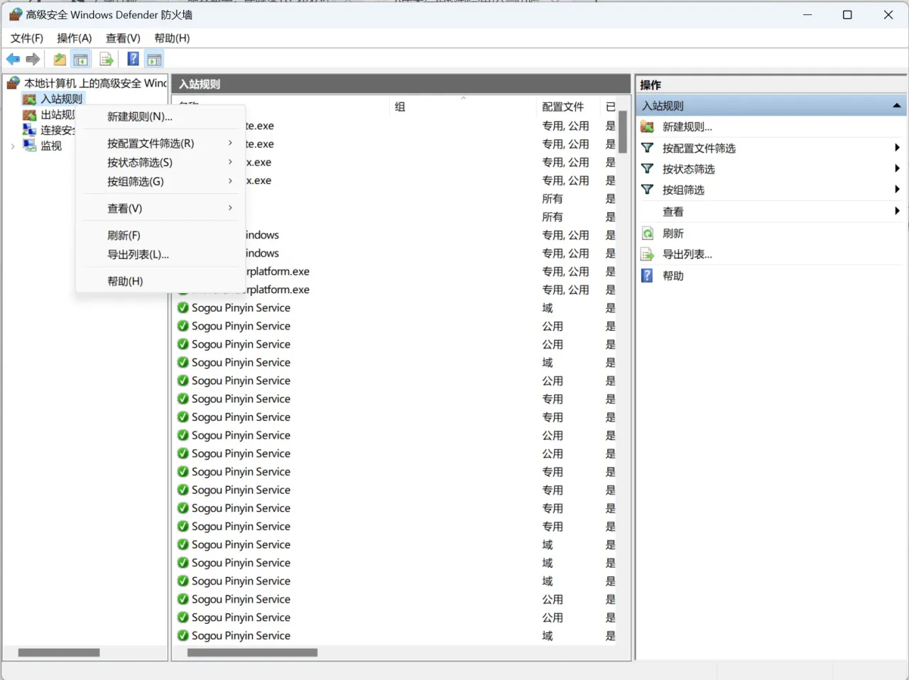Click the forward arrow toolbar icon
Image resolution: width=909 pixels, height=680 pixels.
click(x=33, y=60)
